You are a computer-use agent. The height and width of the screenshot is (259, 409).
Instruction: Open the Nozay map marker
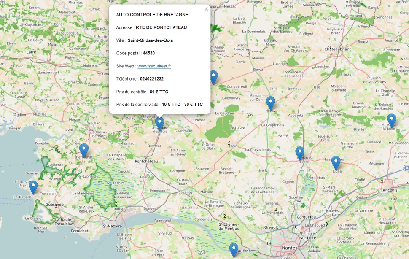point(270,103)
